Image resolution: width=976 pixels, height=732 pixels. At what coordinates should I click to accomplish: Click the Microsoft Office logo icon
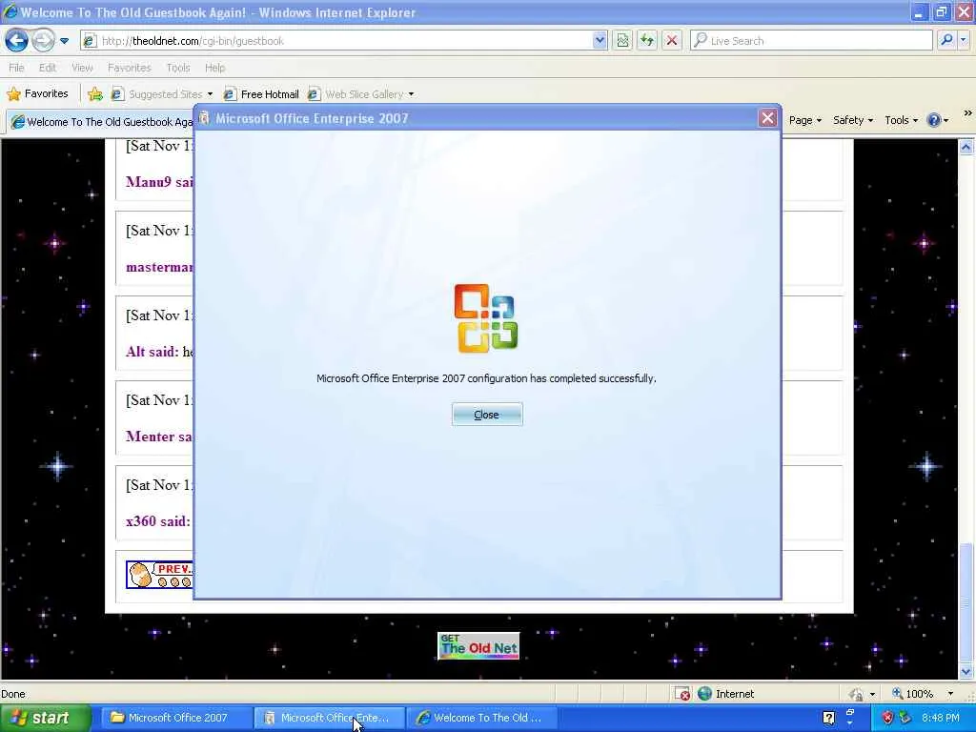[485, 318]
